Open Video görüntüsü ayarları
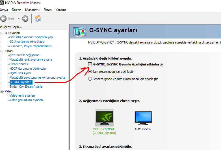 click(26, 100)
